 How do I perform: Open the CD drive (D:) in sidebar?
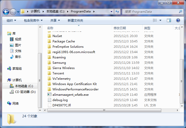[12, 92]
